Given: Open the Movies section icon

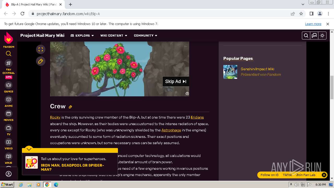Looking at the screenshot, I should [x=9, y=114].
